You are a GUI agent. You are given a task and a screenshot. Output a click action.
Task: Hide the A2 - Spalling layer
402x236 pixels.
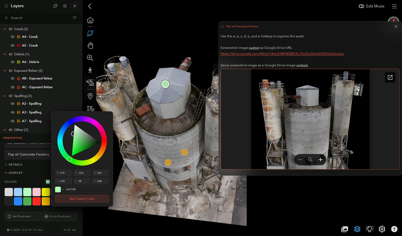click(x=12, y=104)
